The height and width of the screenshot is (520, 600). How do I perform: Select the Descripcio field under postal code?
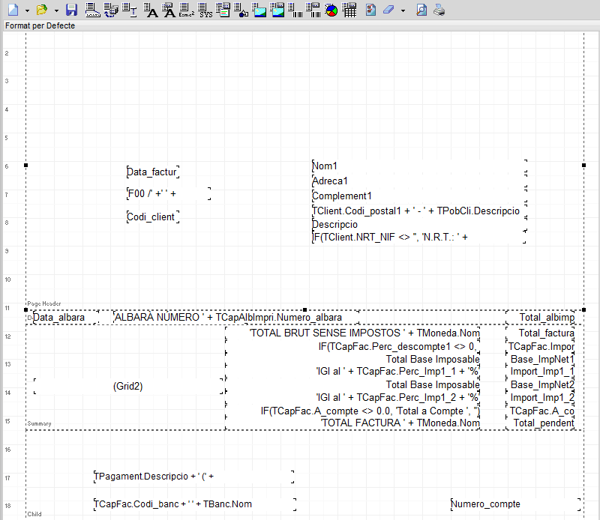[419, 224]
